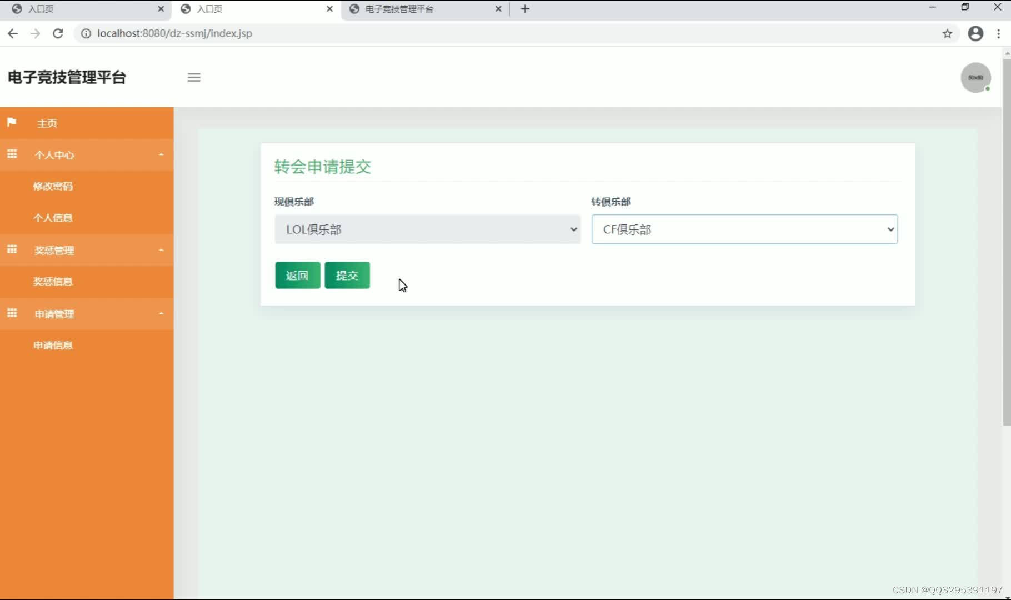Screen dimensions: 1011x600
Task: Collapse the 个人中心 sidebar section arrow
Action: 161,154
